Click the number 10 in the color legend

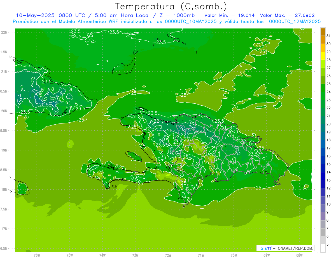(x=329, y=204)
